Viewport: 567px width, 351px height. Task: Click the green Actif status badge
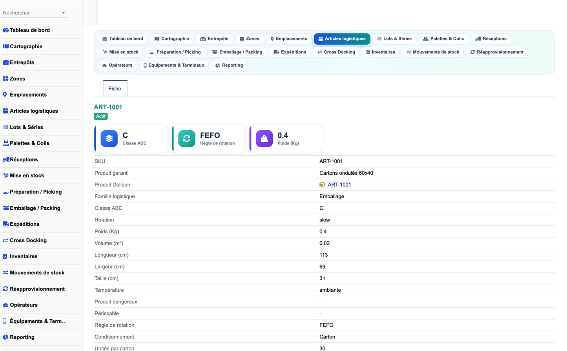(x=101, y=116)
